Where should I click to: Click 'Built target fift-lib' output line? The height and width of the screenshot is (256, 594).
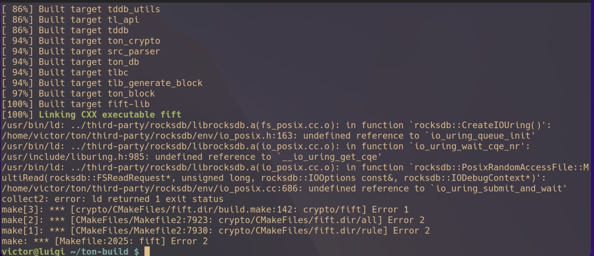76,104
